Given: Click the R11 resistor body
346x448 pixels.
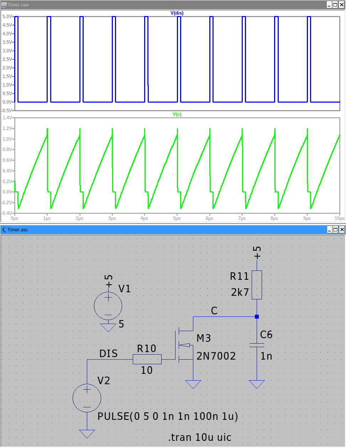Looking at the screenshot, I should [257, 284].
